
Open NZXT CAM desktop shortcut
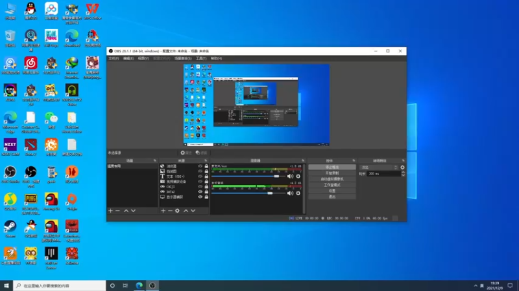(x=10, y=147)
